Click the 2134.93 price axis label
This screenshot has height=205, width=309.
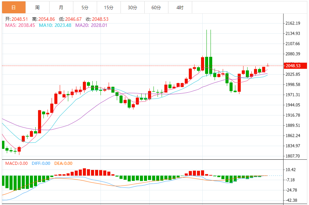click(x=293, y=33)
